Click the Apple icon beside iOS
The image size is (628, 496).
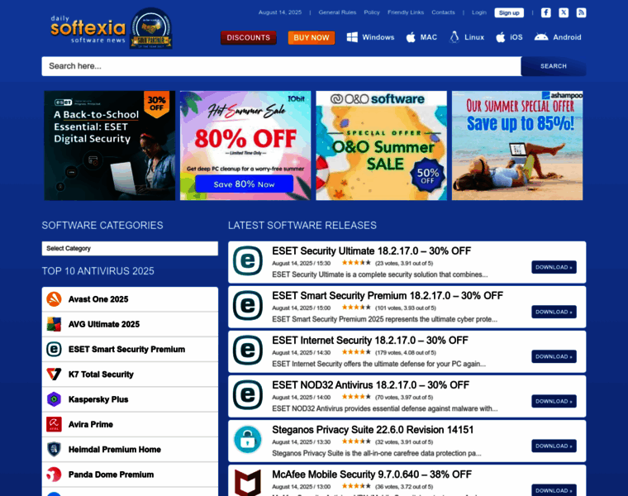click(501, 37)
